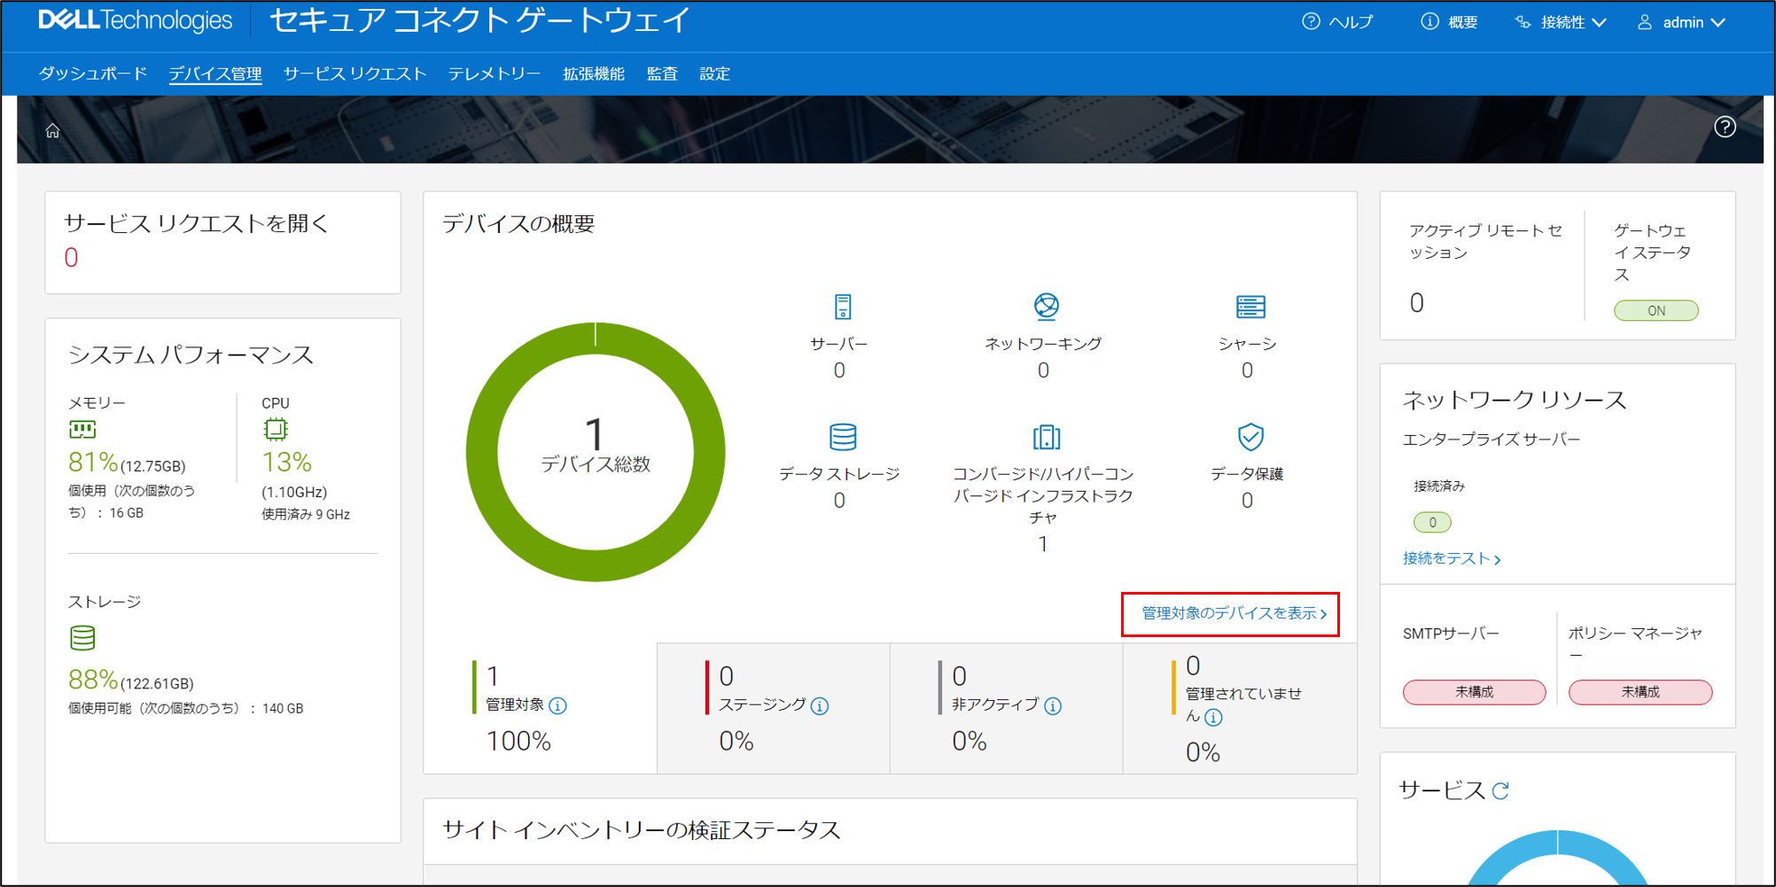1776x887 pixels.
Task: Open the サービス リクエスト menu
Action: 354,74
